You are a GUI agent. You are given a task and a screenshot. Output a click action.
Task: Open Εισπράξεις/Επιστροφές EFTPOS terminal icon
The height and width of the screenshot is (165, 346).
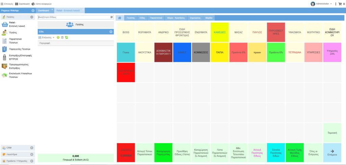tap(4, 58)
